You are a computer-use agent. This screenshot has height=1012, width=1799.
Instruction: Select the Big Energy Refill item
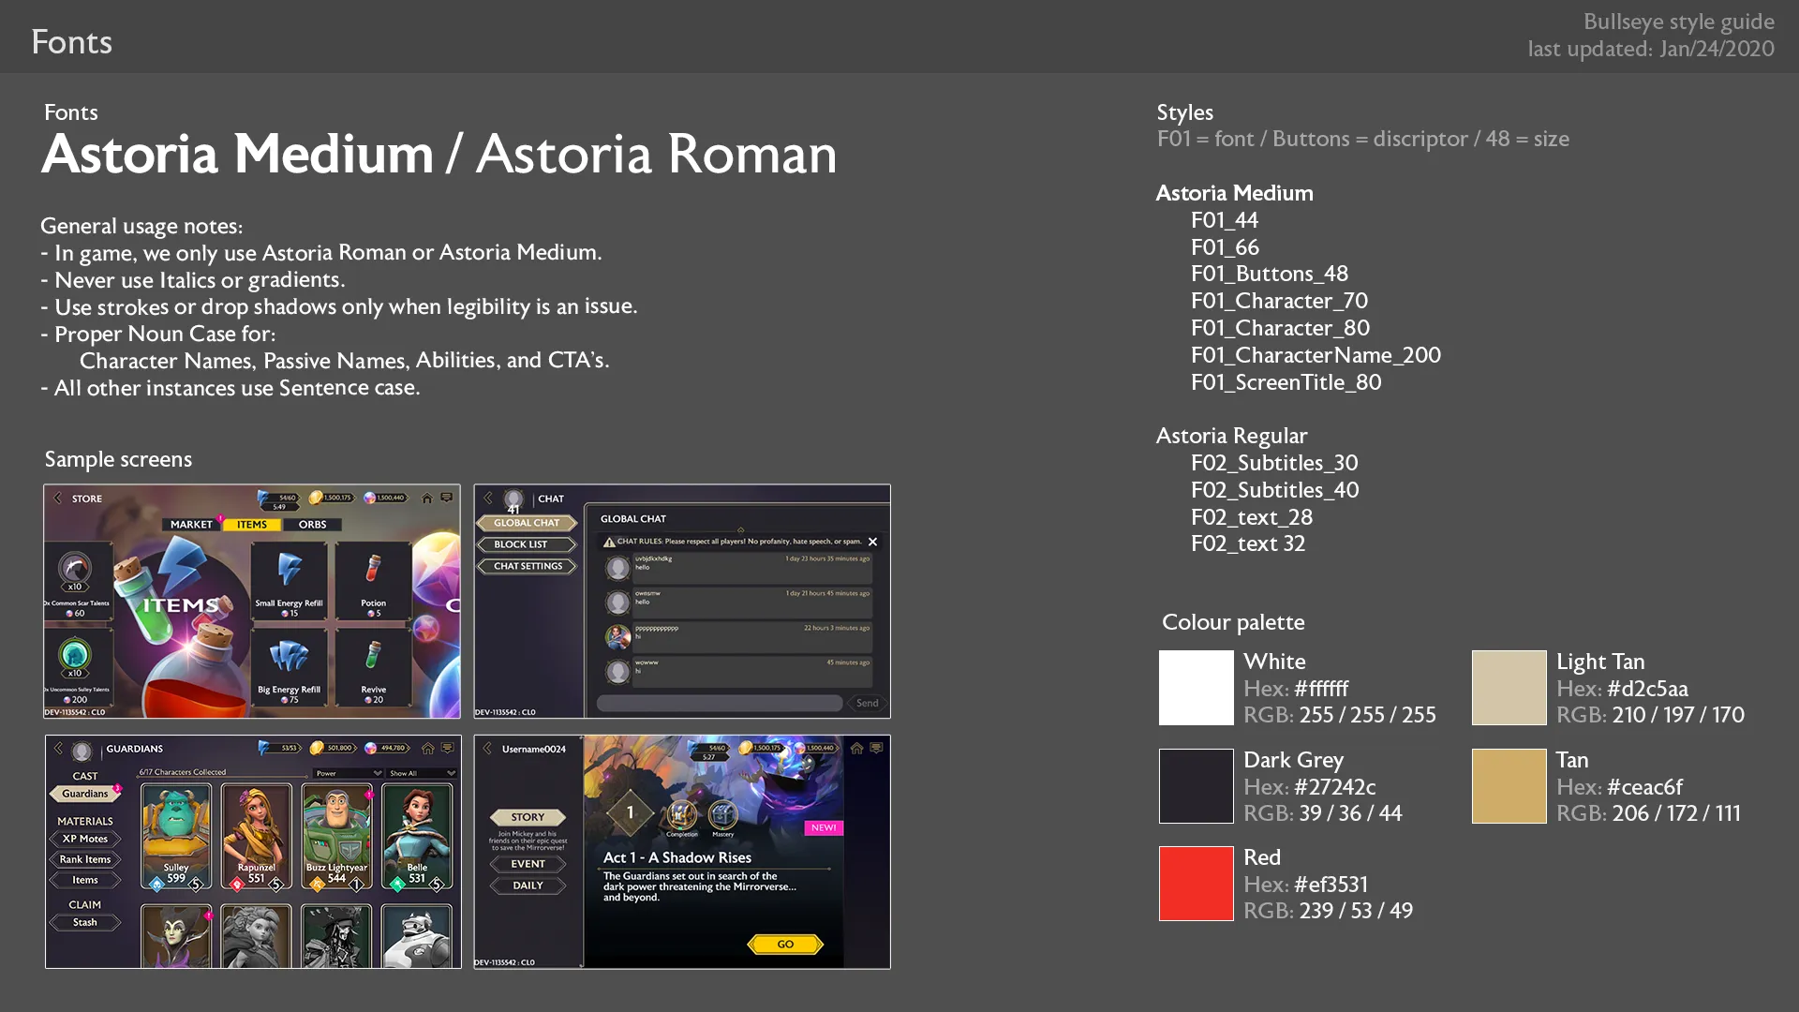pyautogui.click(x=289, y=667)
